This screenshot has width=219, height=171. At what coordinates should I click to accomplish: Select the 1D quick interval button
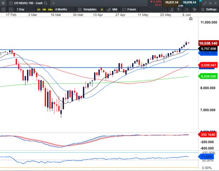38,10
